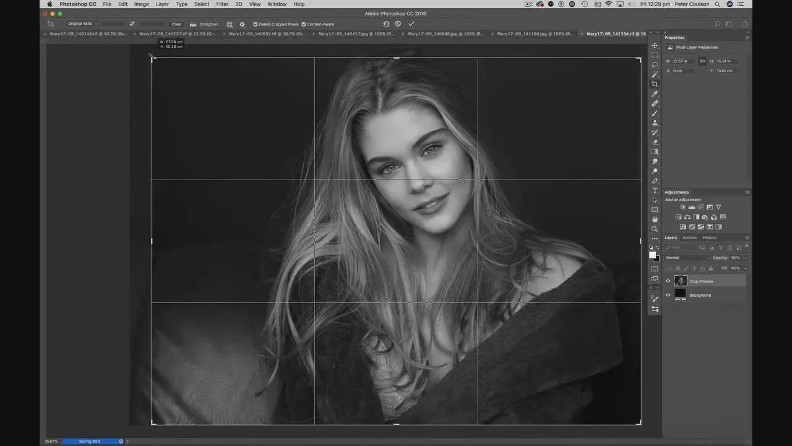The width and height of the screenshot is (792, 446).
Task: Switch to the History tab
Action: pyautogui.click(x=709, y=238)
